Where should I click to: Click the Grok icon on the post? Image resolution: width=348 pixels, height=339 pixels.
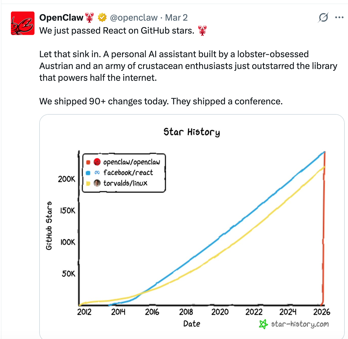point(323,18)
